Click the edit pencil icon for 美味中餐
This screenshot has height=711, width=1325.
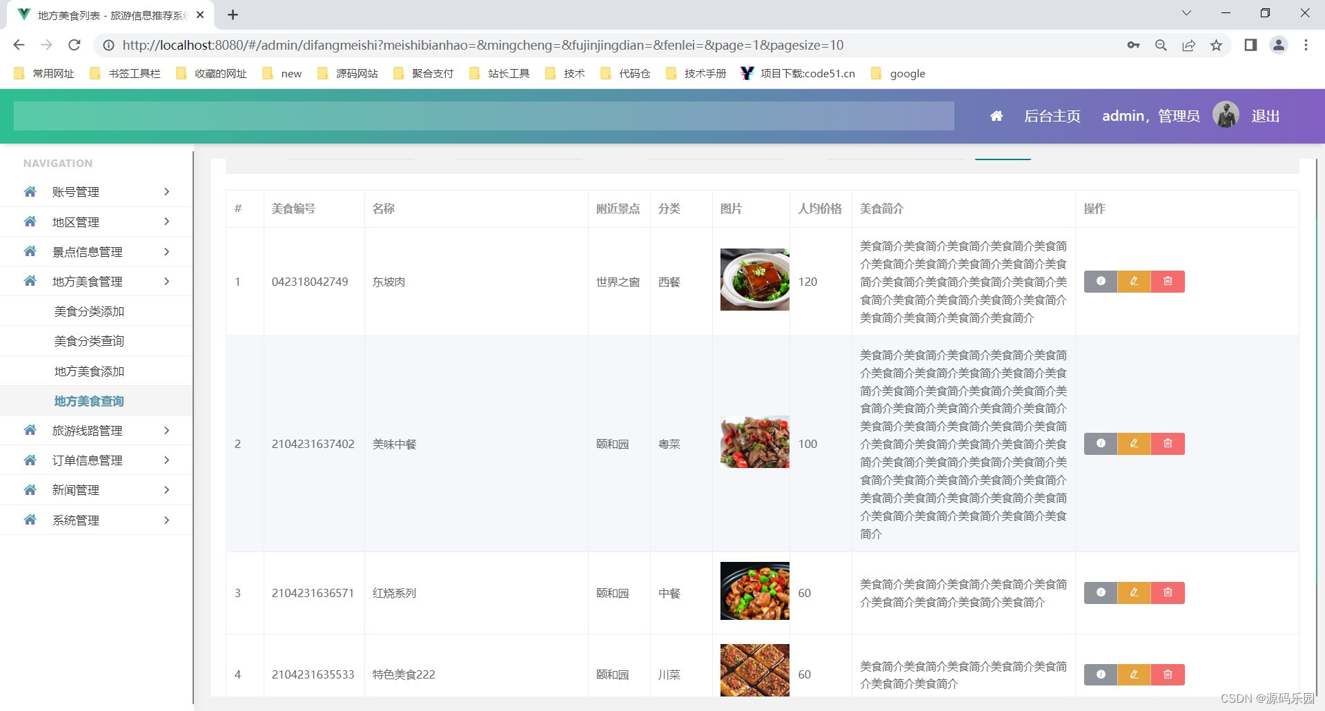(1133, 444)
